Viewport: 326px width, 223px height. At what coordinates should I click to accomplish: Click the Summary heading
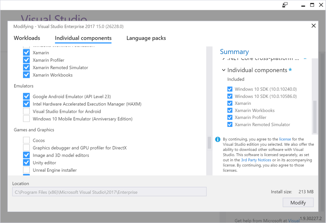coord(234,52)
